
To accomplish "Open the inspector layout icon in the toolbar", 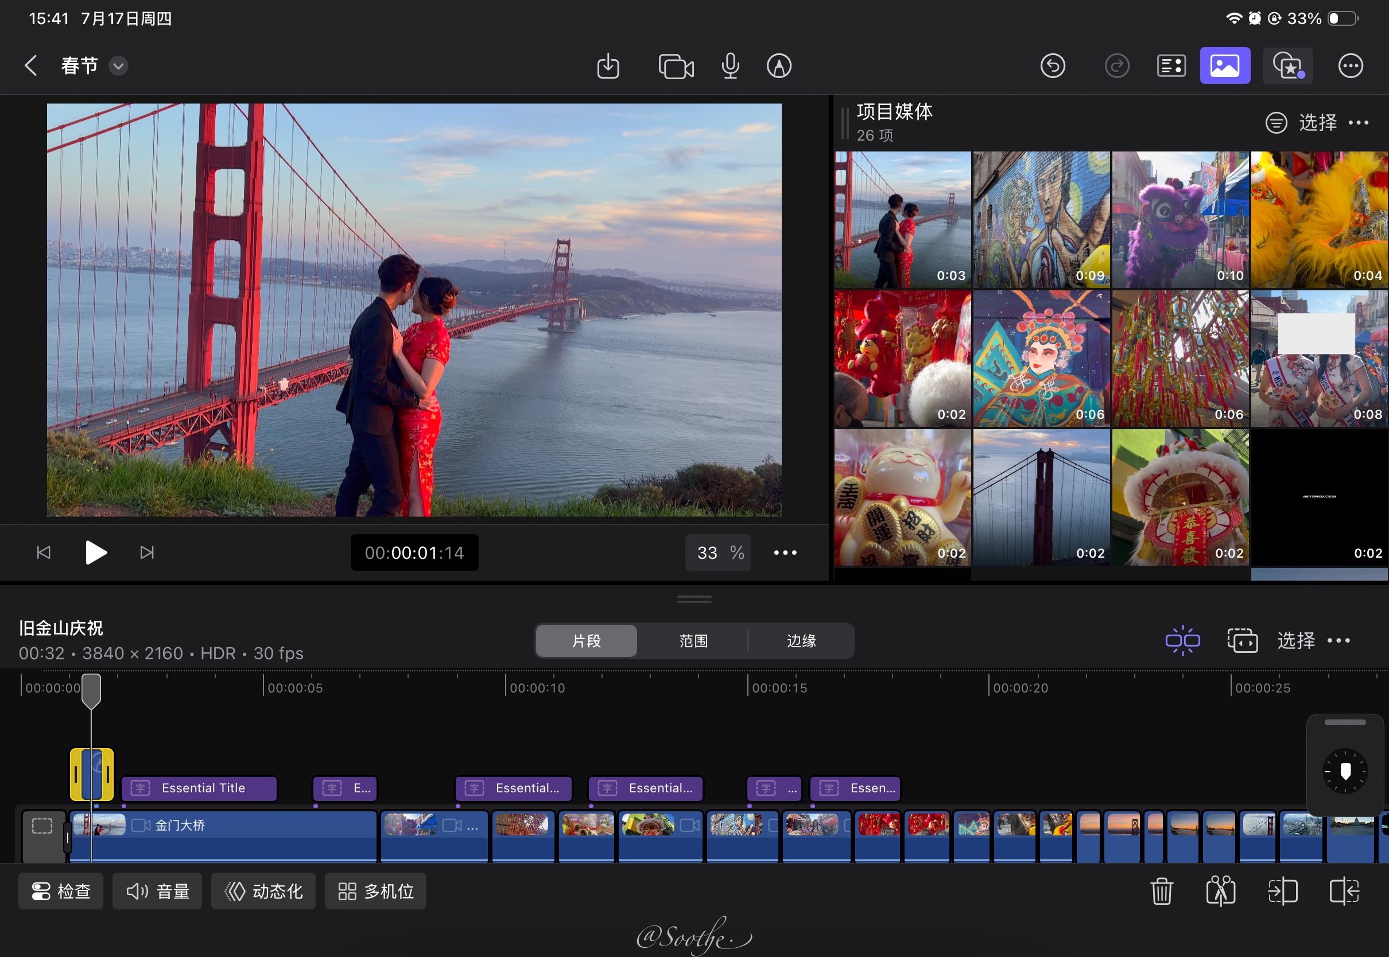I will coord(1171,66).
